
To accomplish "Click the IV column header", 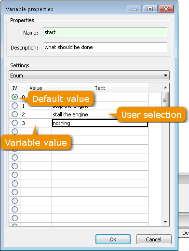I will 15,88.
